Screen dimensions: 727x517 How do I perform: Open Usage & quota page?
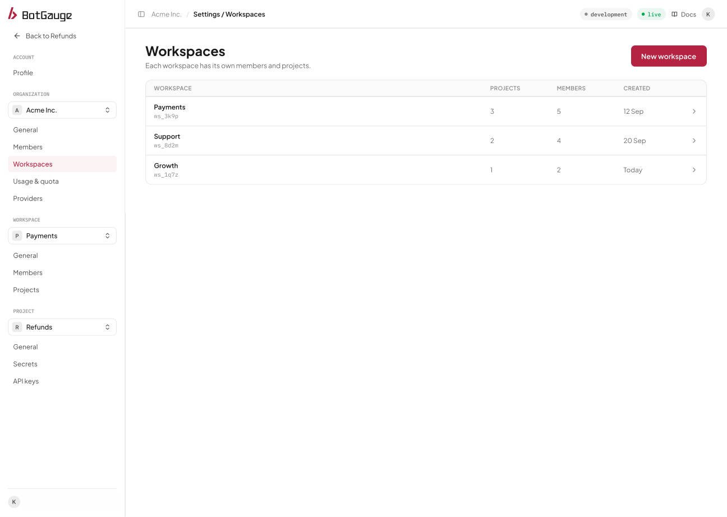tap(36, 181)
